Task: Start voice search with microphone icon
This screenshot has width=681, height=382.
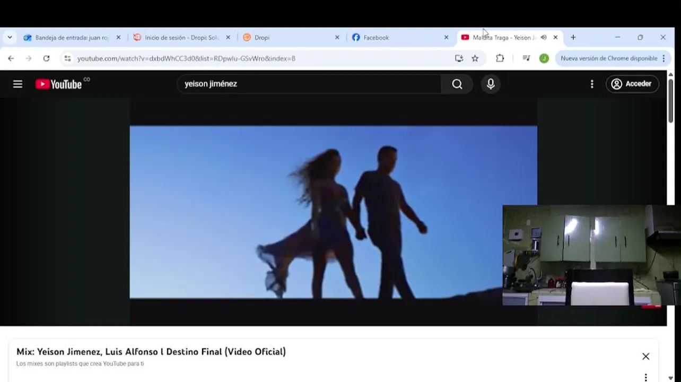Action: [491, 84]
